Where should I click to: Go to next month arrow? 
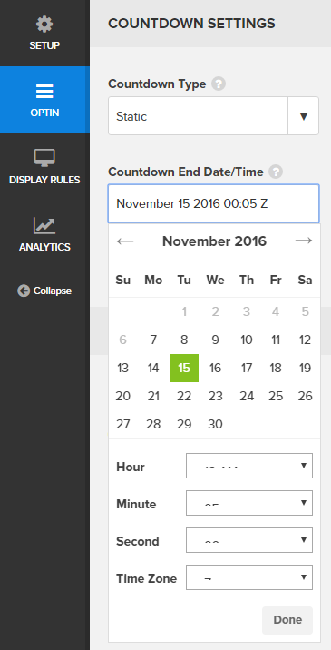304,241
